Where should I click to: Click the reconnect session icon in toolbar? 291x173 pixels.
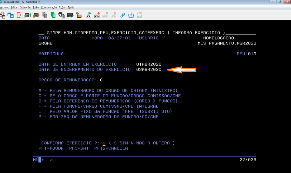(x=2, y=15)
